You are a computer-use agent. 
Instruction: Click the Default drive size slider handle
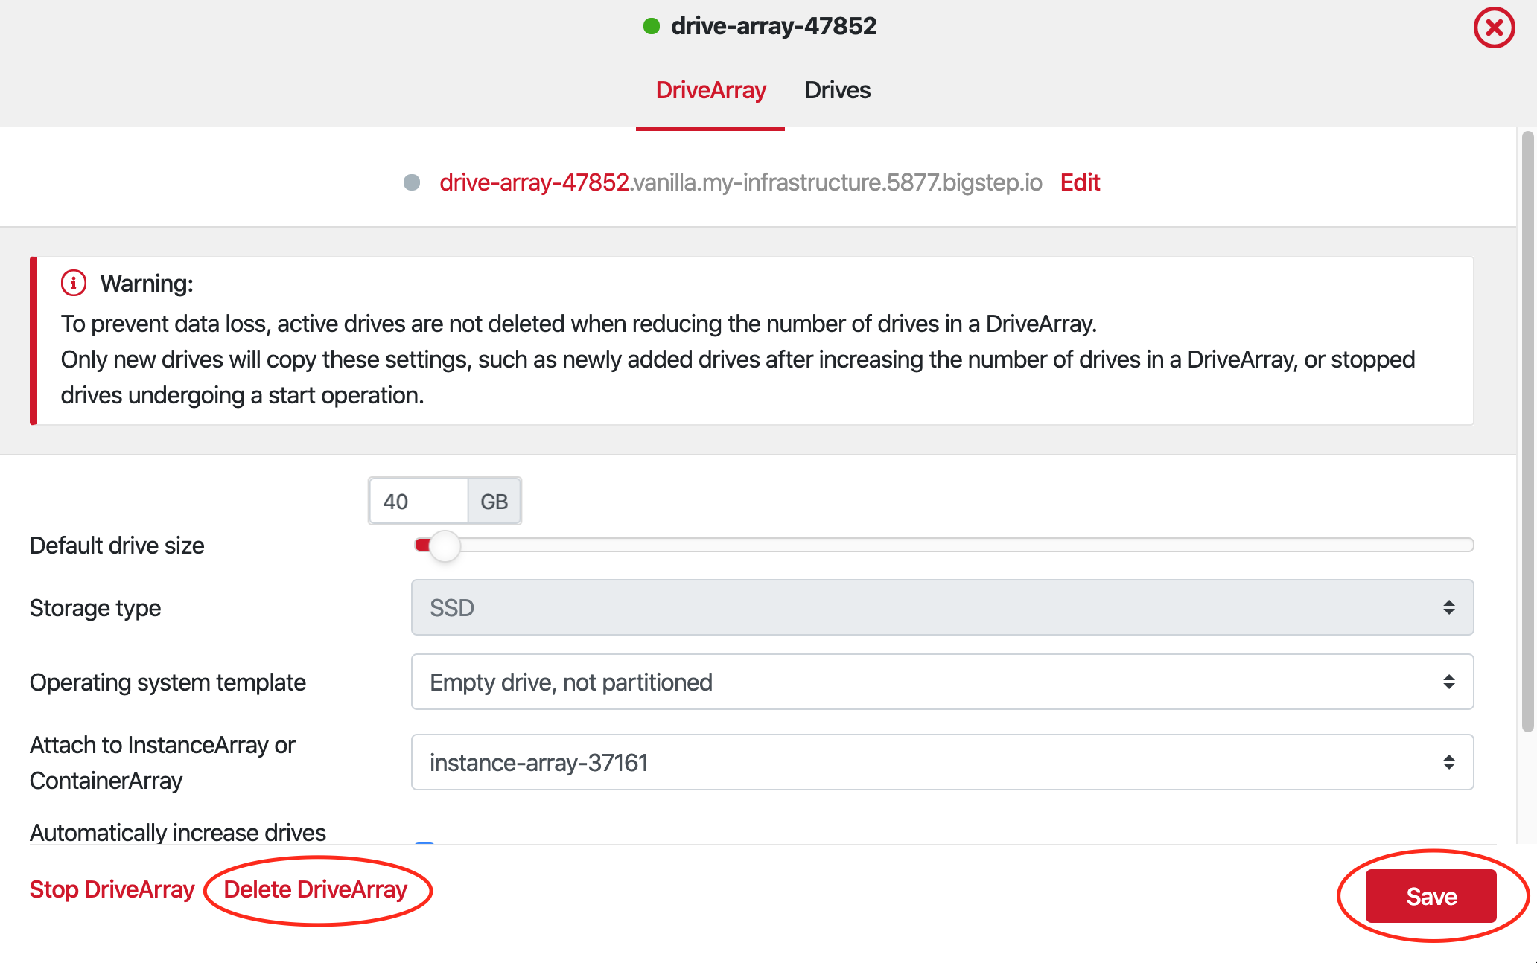click(x=445, y=546)
